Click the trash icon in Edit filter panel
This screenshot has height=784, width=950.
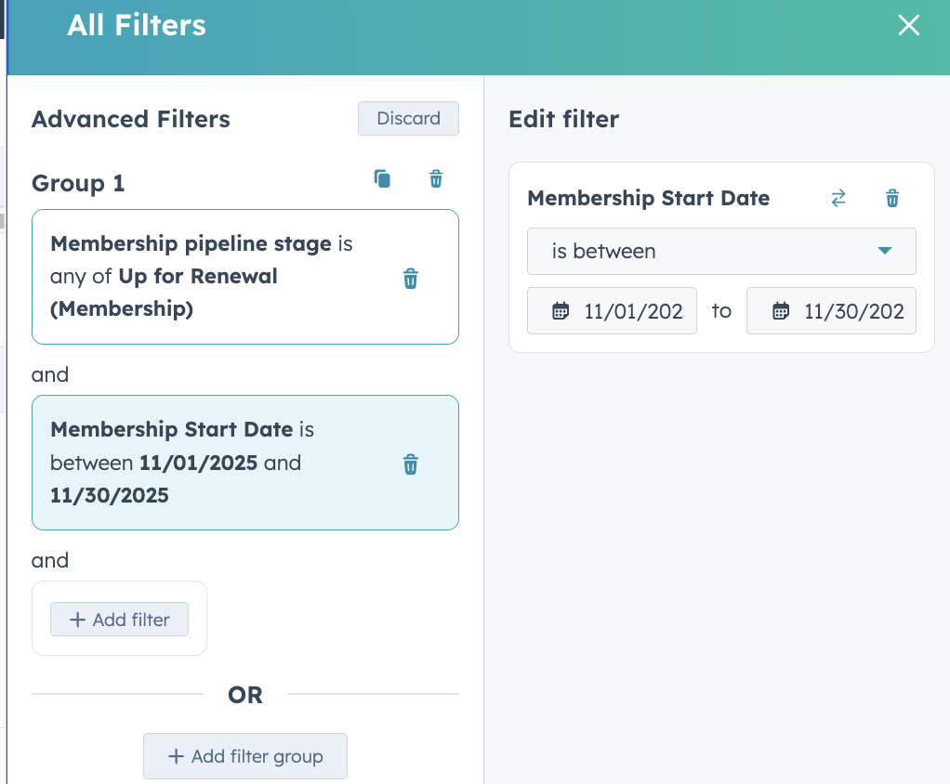pos(892,198)
